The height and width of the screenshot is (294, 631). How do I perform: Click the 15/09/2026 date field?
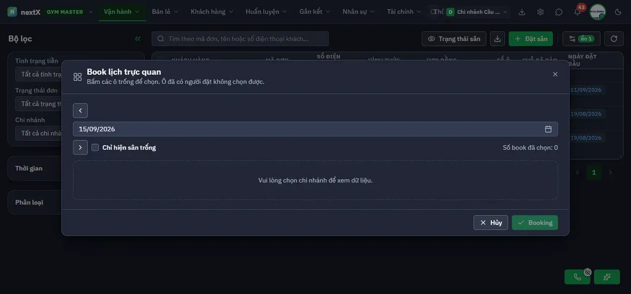[315, 129]
